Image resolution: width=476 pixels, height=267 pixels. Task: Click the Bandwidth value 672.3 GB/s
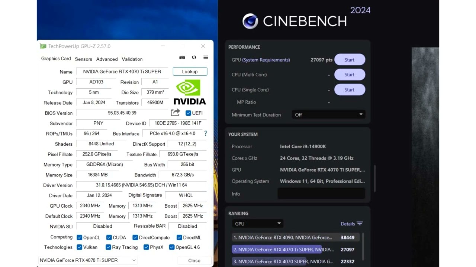[183, 175]
